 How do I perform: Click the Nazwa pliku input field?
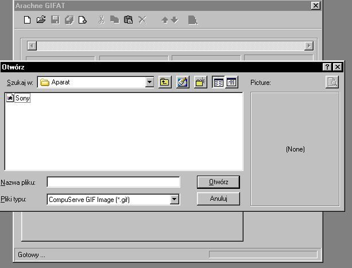[x=113, y=182]
